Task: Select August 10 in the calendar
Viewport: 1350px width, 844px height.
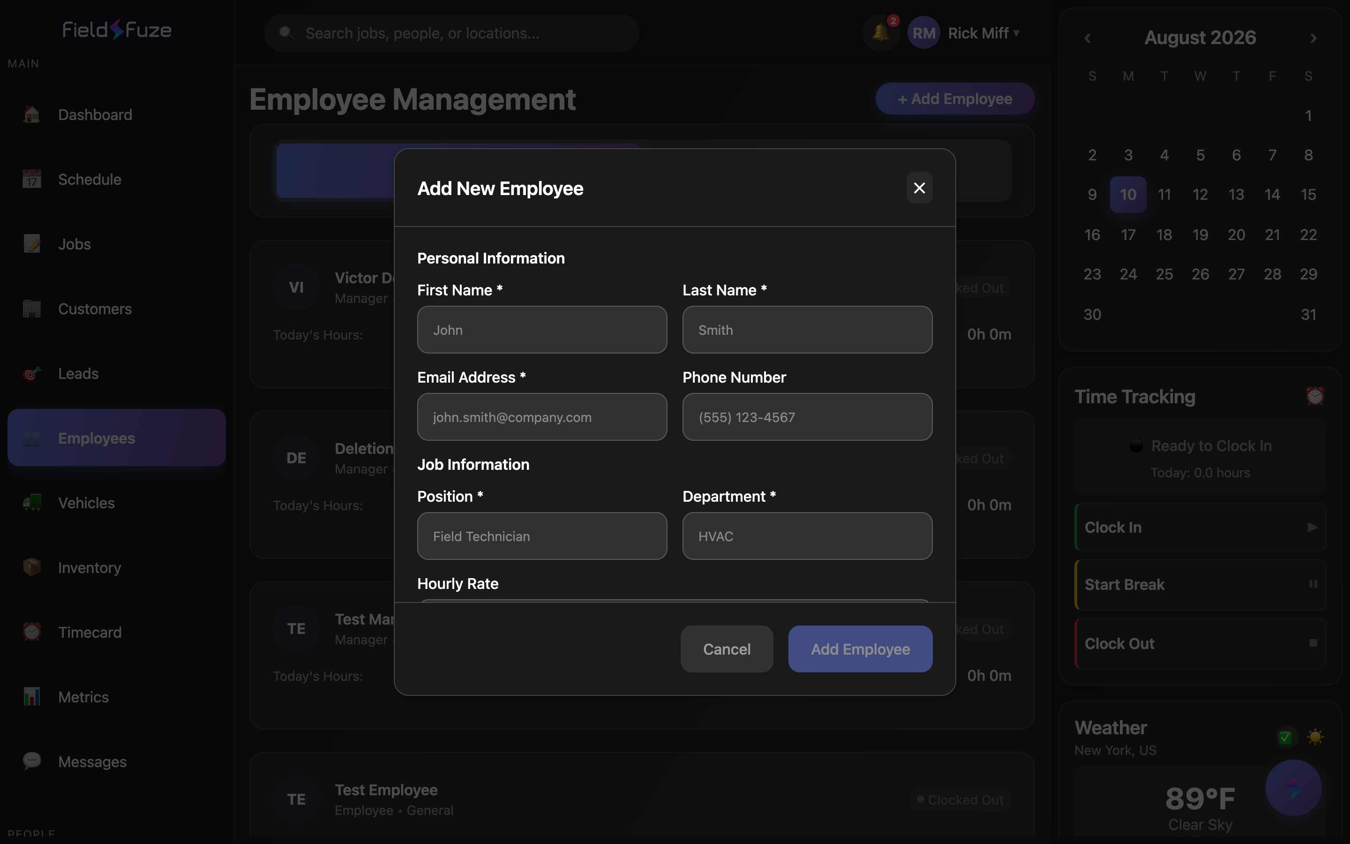Action: pos(1128,194)
